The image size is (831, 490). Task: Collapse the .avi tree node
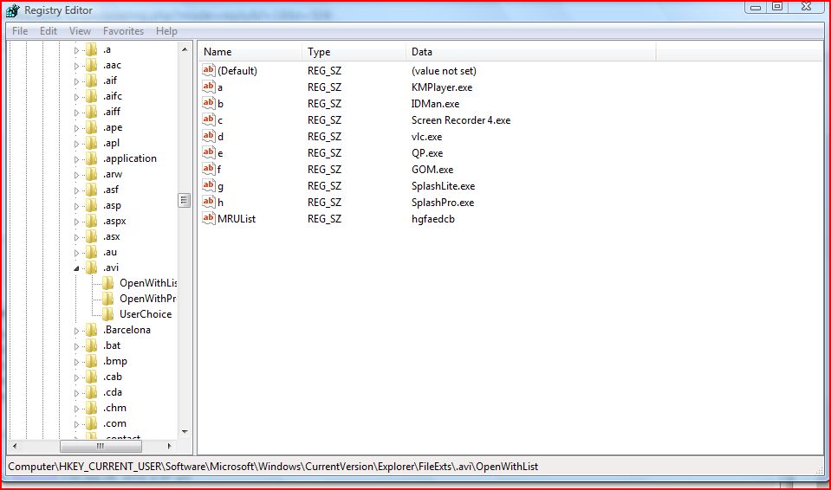coord(76,268)
